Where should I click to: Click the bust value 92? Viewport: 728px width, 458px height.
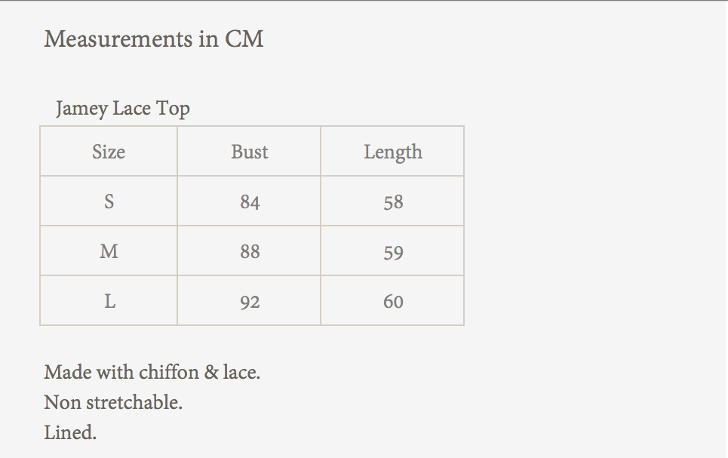(x=249, y=302)
